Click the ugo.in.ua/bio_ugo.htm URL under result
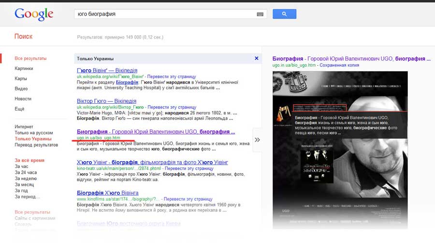Image resolution: width=435 pixels, height=249 pixels. pyautogui.click(x=99, y=138)
